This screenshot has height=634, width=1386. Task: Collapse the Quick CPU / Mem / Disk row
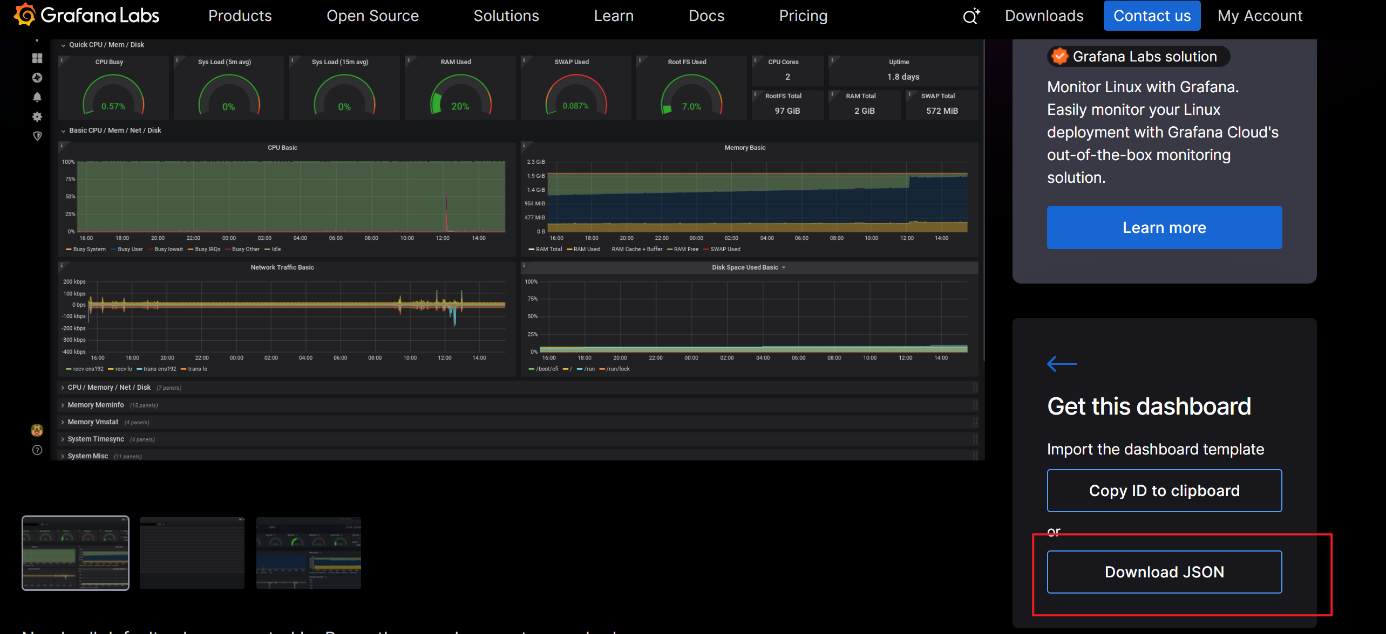pos(102,45)
